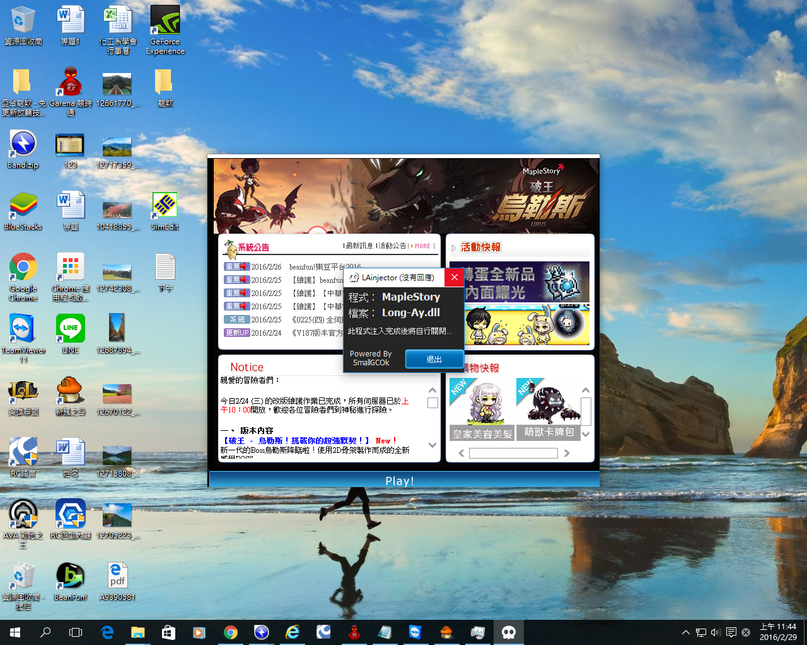This screenshot has height=645, width=807.
Task: Select the Chrome 應用程式啟動器 shortcut
Action: [71, 277]
